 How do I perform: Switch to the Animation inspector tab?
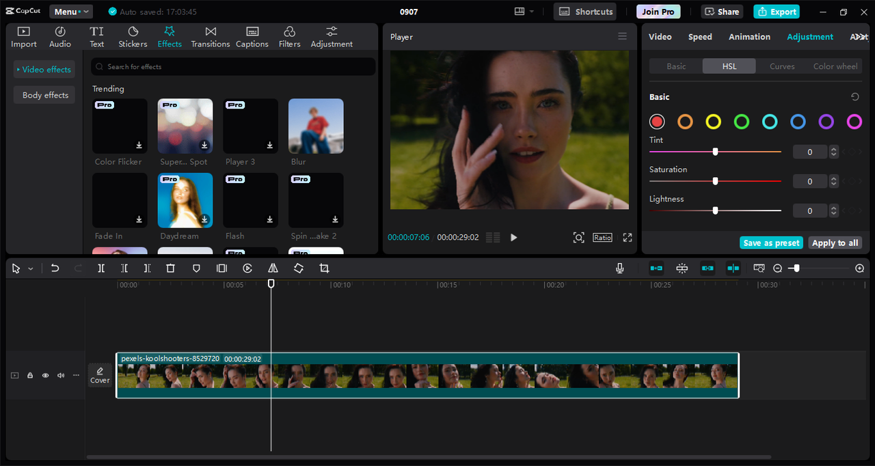(749, 37)
